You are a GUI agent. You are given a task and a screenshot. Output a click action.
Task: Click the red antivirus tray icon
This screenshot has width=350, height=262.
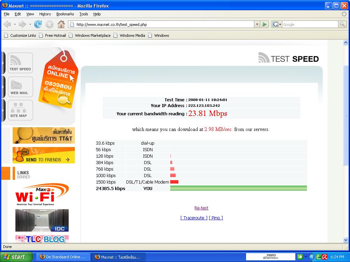click(x=325, y=257)
